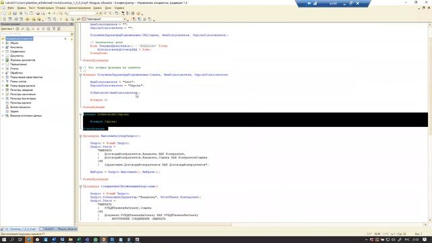The height and width of the screenshot is (243, 432).
Task: Select Регистры бухгалтерии in the tree
Action: click(x=23, y=99)
